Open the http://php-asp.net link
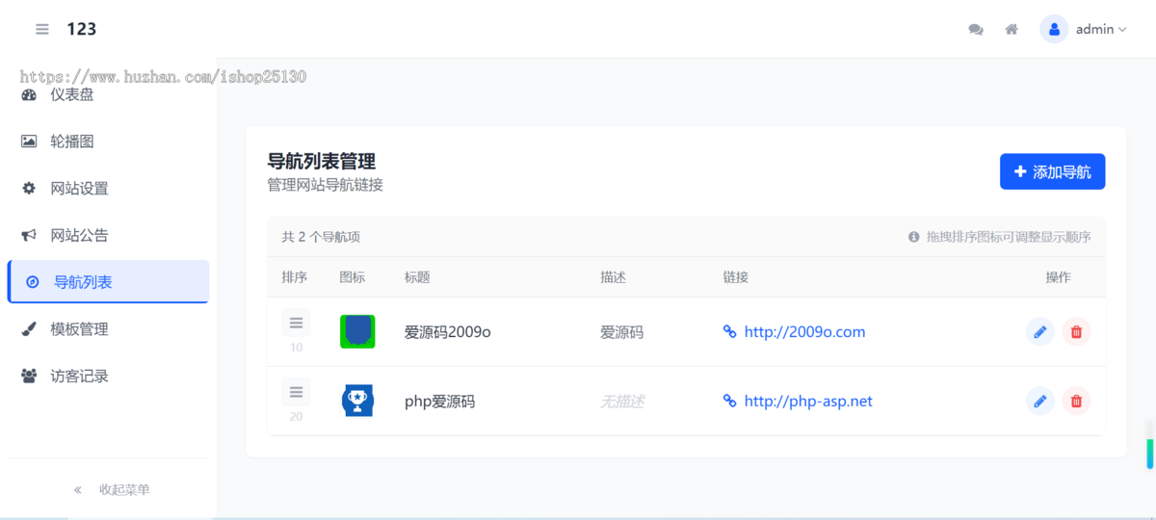The width and height of the screenshot is (1156, 520). (808, 402)
